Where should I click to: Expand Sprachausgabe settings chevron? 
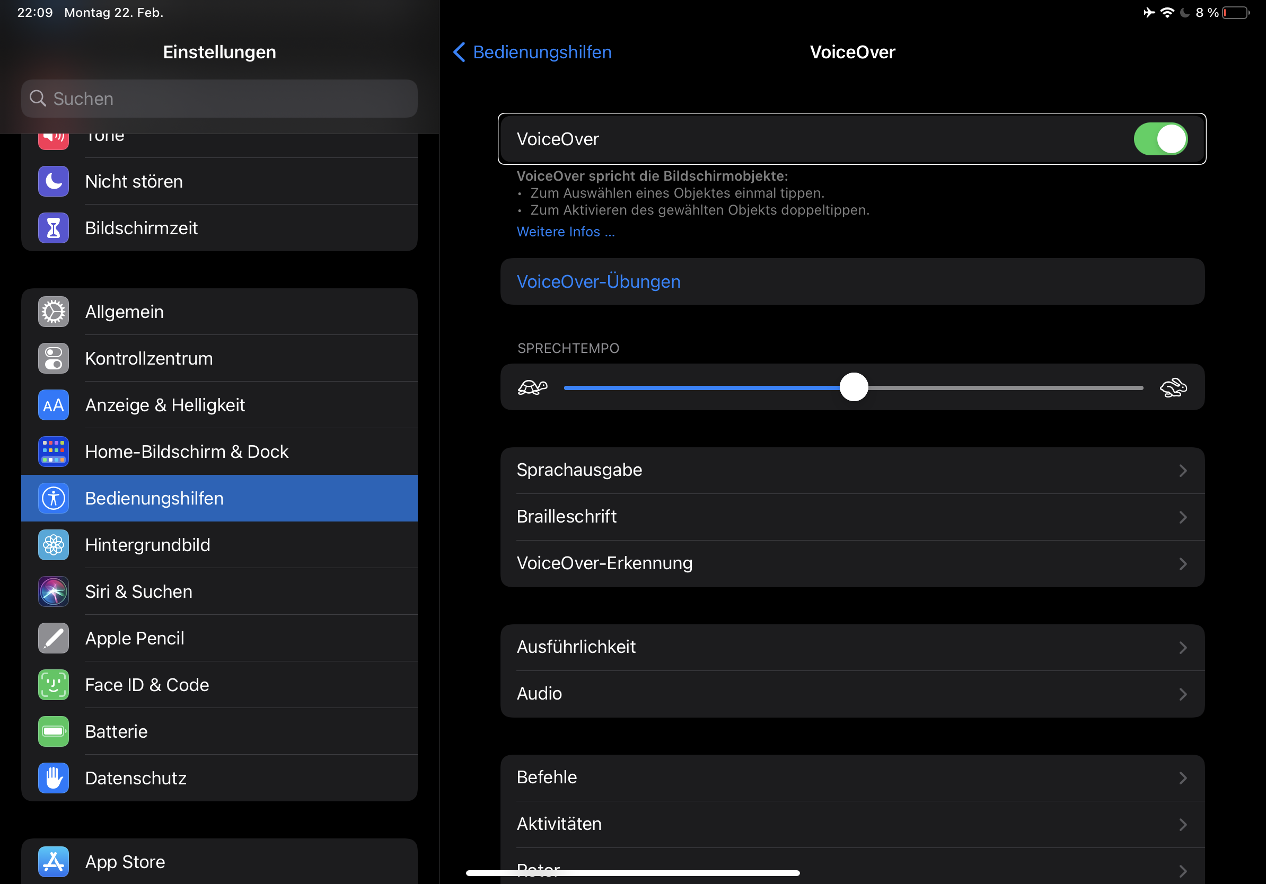tap(1182, 470)
